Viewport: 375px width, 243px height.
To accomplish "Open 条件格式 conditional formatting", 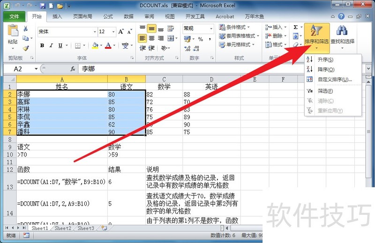I will click(234, 27).
